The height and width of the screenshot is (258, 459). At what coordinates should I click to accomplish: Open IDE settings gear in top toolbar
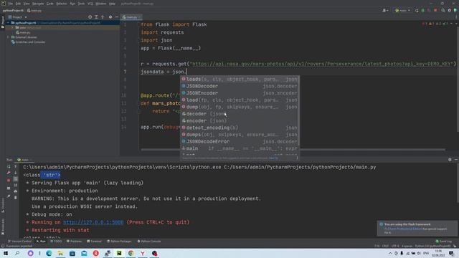(450, 11)
